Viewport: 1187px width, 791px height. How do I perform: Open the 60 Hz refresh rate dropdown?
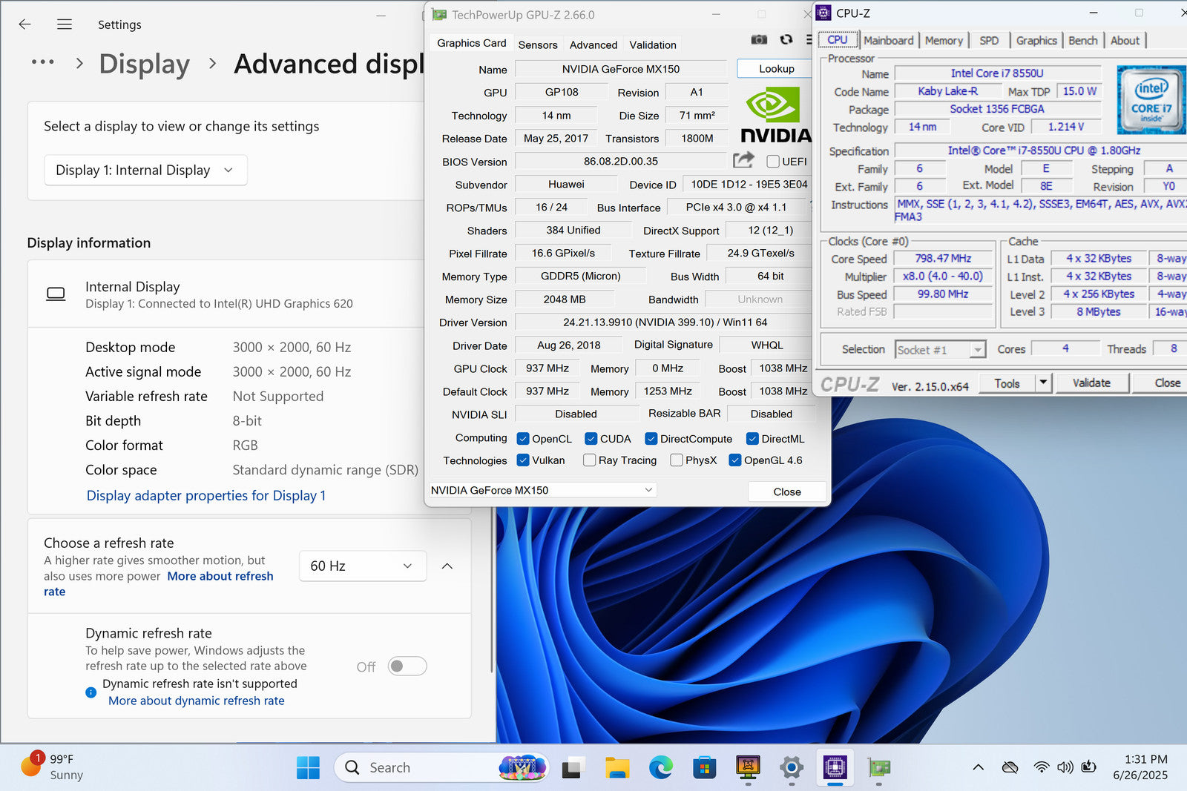click(362, 566)
